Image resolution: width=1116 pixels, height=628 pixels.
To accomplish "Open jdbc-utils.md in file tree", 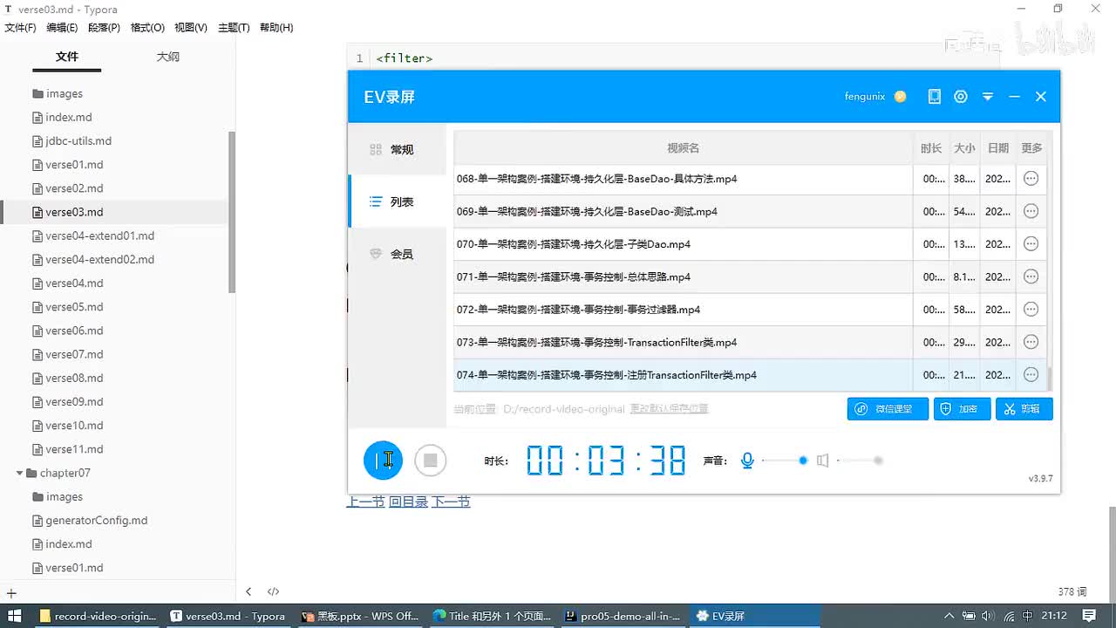I will pyautogui.click(x=78, y=140).
